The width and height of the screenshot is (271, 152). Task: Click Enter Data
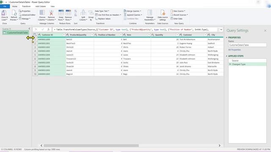click(x=177, y=19)
